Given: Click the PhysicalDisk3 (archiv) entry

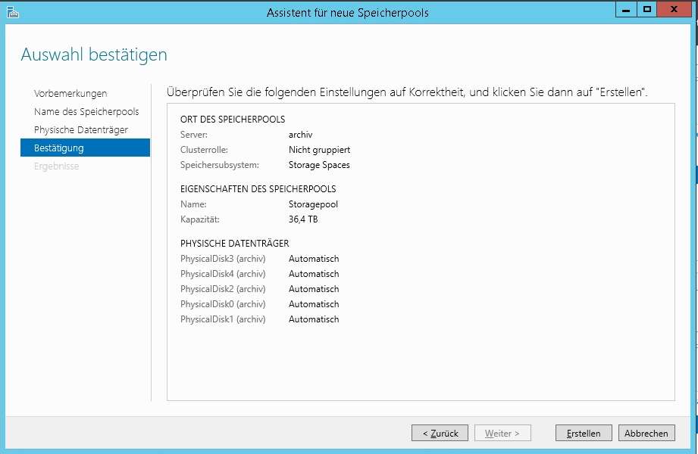Looking at the screenshot, I should click(x=223, y=259).
